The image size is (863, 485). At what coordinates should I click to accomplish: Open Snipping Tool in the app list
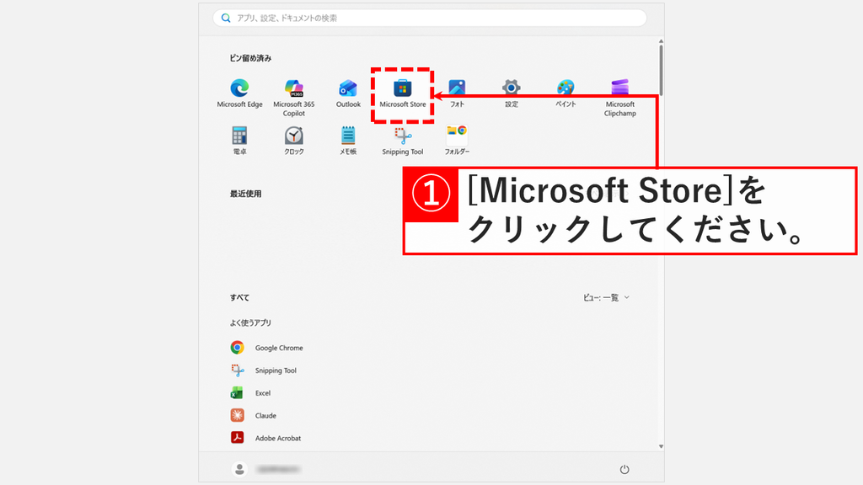pyautogui.click(x=264, y=370)
